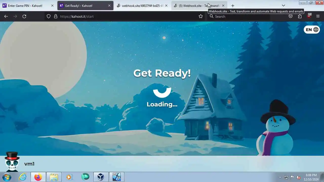The image size is (324, 182).
Task: Open the Action Center flag icon
Action: (x=292, y=177)
